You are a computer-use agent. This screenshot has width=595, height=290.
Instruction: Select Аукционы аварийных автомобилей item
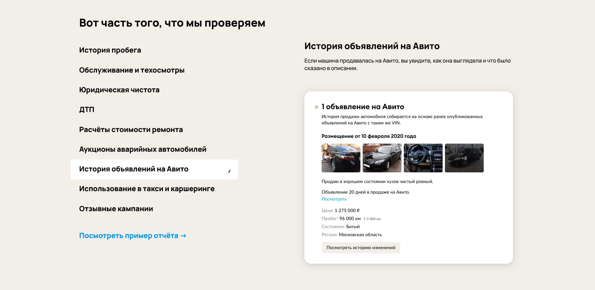point(143,149)
